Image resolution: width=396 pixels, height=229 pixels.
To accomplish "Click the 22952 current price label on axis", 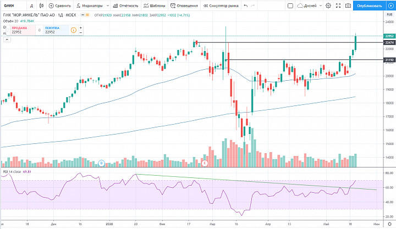I will tap(389, 36).
